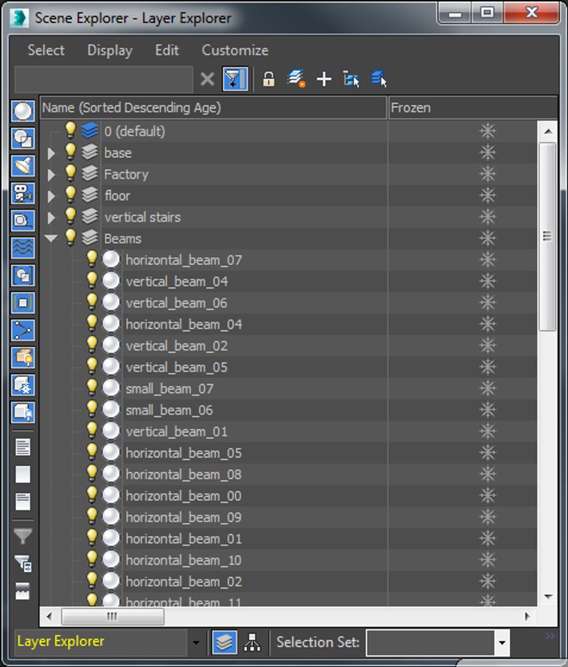Open the Edit menu
The height and width of the screenshot is (667, 568).
point(167,50)
